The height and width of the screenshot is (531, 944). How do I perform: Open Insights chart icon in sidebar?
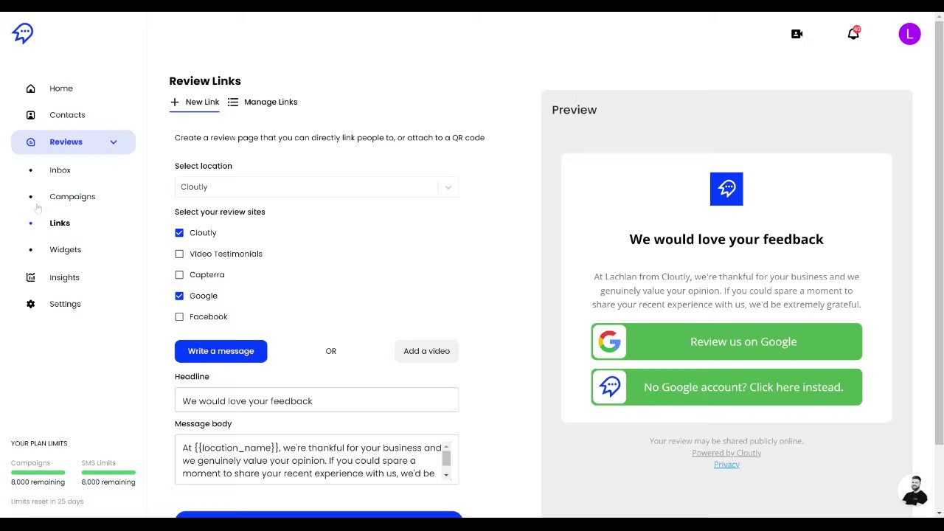31,277
